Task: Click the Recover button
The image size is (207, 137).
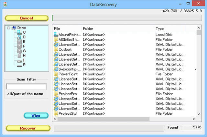Action: (x=28, y=128)
